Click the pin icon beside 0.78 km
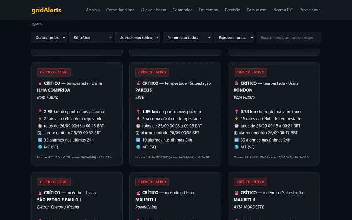This screenshot has height=220, width=352. [236, 111]
